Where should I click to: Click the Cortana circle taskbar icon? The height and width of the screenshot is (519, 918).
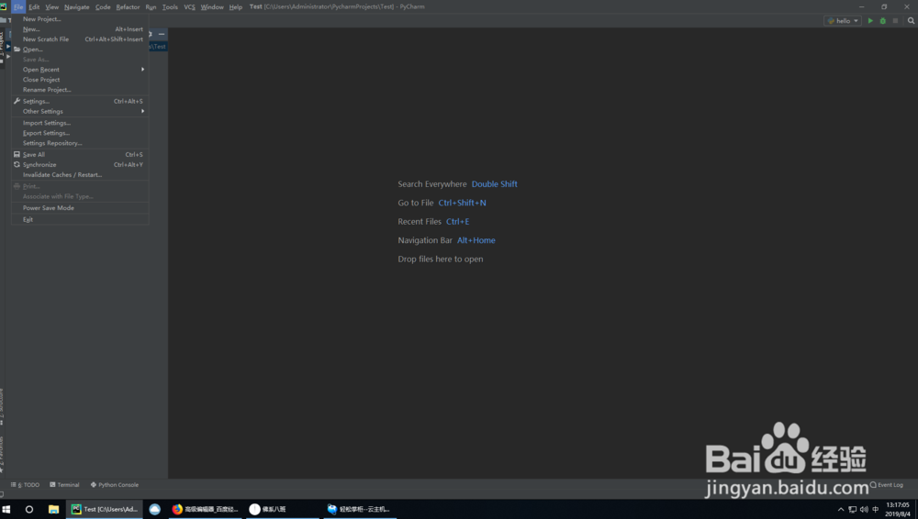pos(28,509)
